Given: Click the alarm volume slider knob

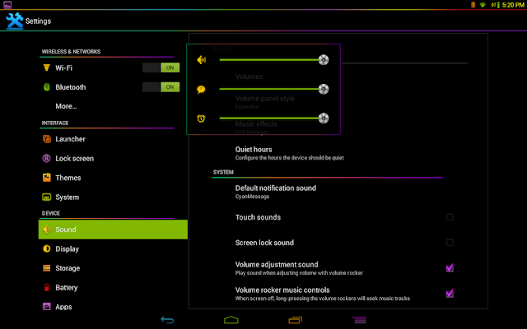Looking at the screenshot, I should coord(324,118).
